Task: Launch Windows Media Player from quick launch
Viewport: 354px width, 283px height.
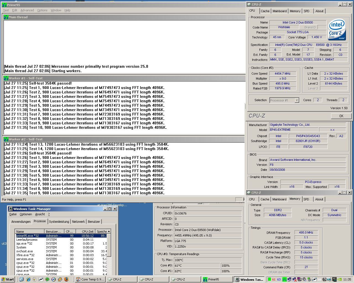Action: (x=54, y=279)
